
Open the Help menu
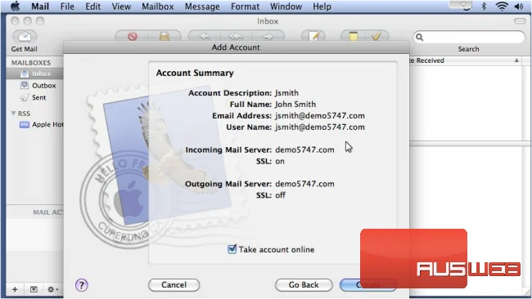[x=322, y=7]
